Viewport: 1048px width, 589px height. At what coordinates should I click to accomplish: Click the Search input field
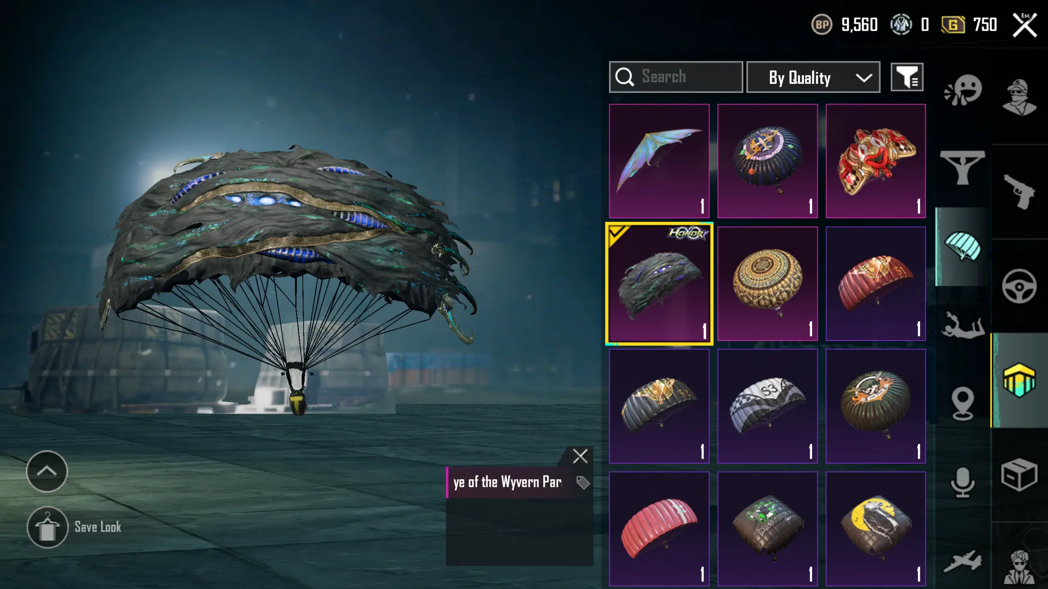tap(676, 77)
